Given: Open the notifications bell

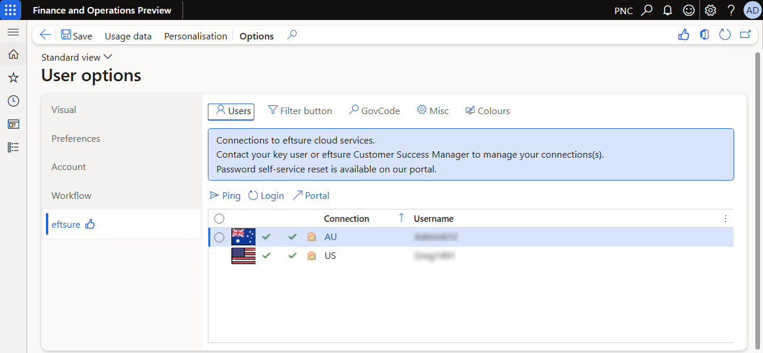Looking at the screenshot, I should pyautogui.click(x=668, y=10).
